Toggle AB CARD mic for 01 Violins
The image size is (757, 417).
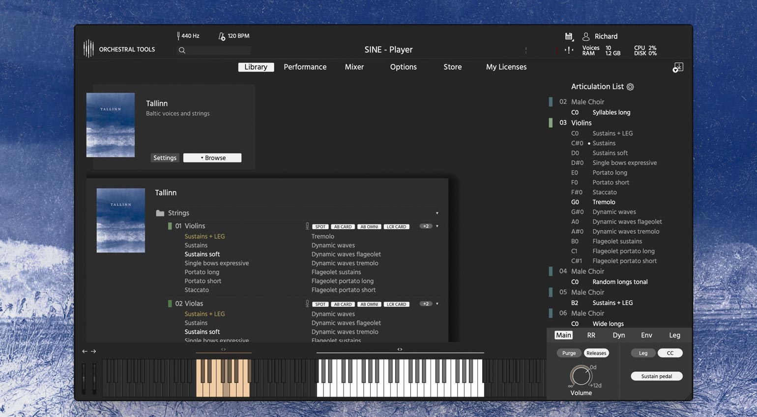click(x=343, y=227)
